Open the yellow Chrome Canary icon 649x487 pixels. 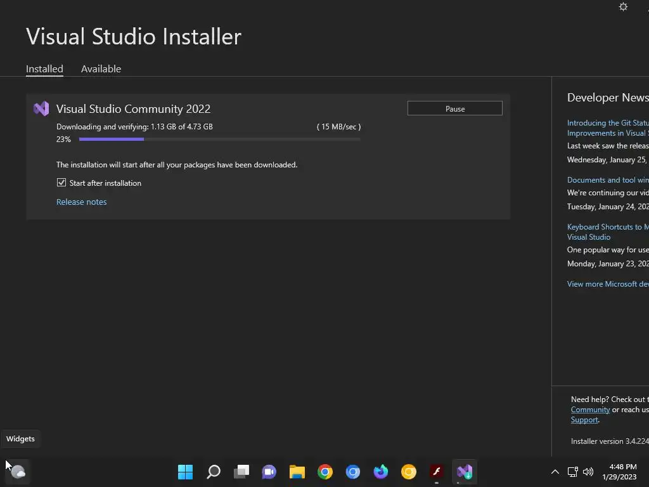(409, 472)
